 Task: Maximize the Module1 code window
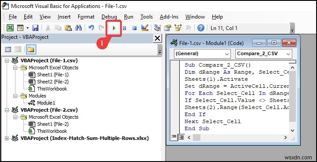(x=274, y=43)
